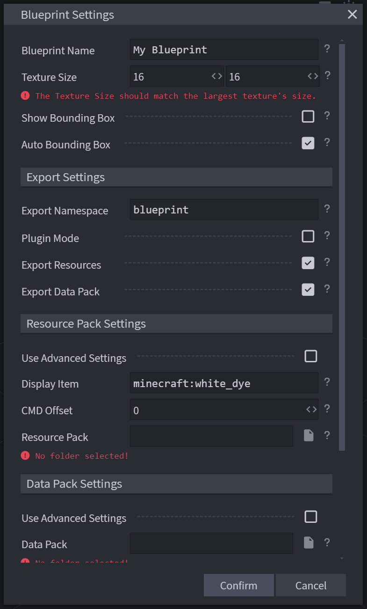Click the Show Bounding Box label

68,118
